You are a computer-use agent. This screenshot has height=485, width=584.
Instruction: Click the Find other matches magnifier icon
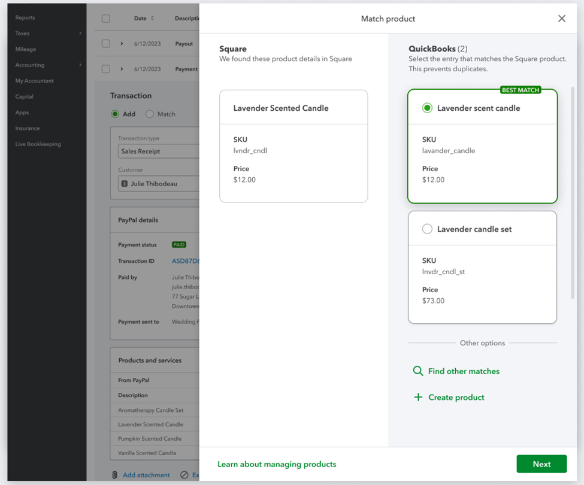[418, 371]
